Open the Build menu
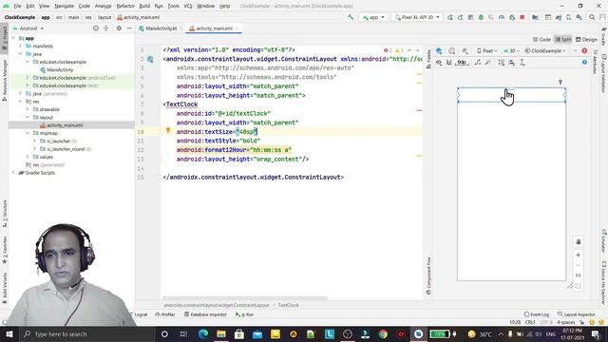This screenshot has height=342, width=608. (x=144, y=6)
